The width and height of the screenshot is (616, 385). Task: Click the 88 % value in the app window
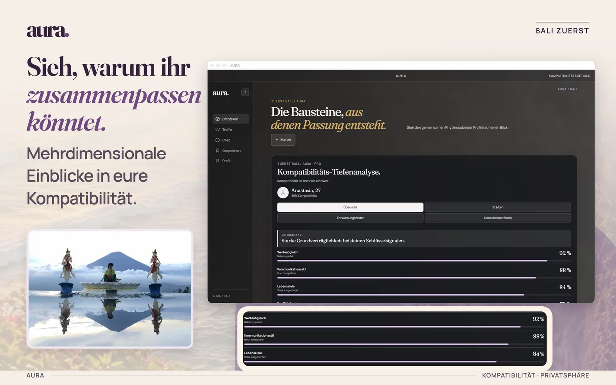click(x=565, y=270)
